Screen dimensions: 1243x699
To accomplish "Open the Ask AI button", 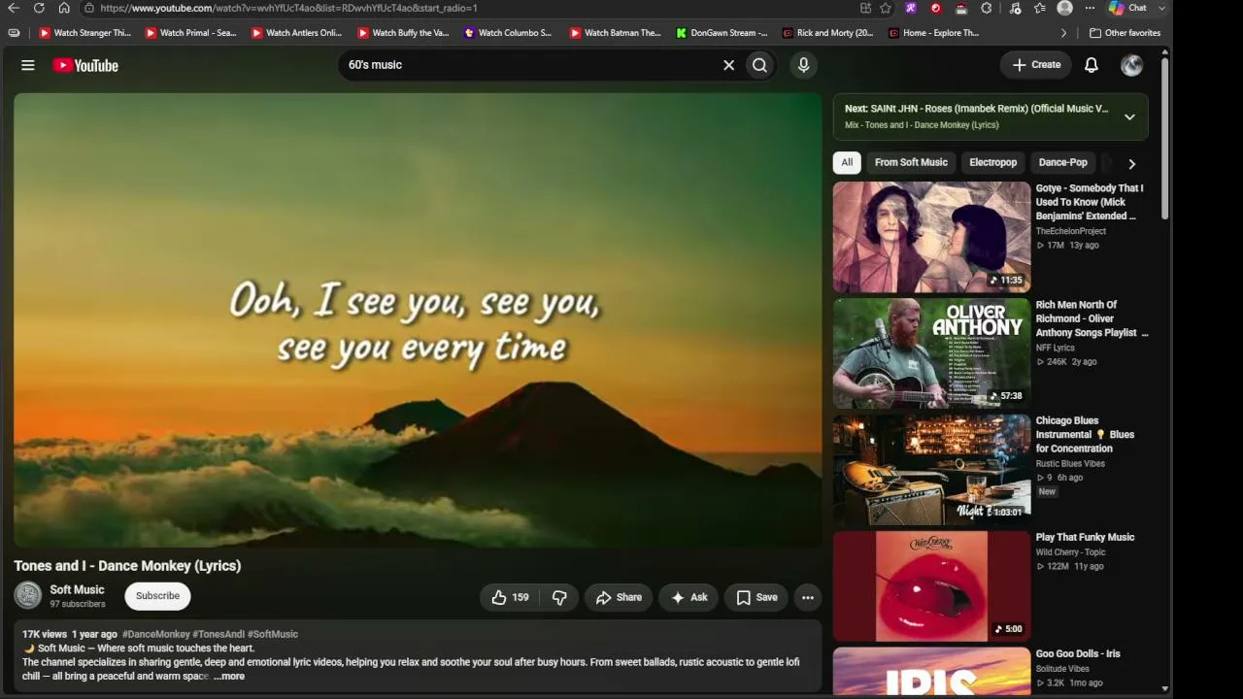I will tap(689, 597).
